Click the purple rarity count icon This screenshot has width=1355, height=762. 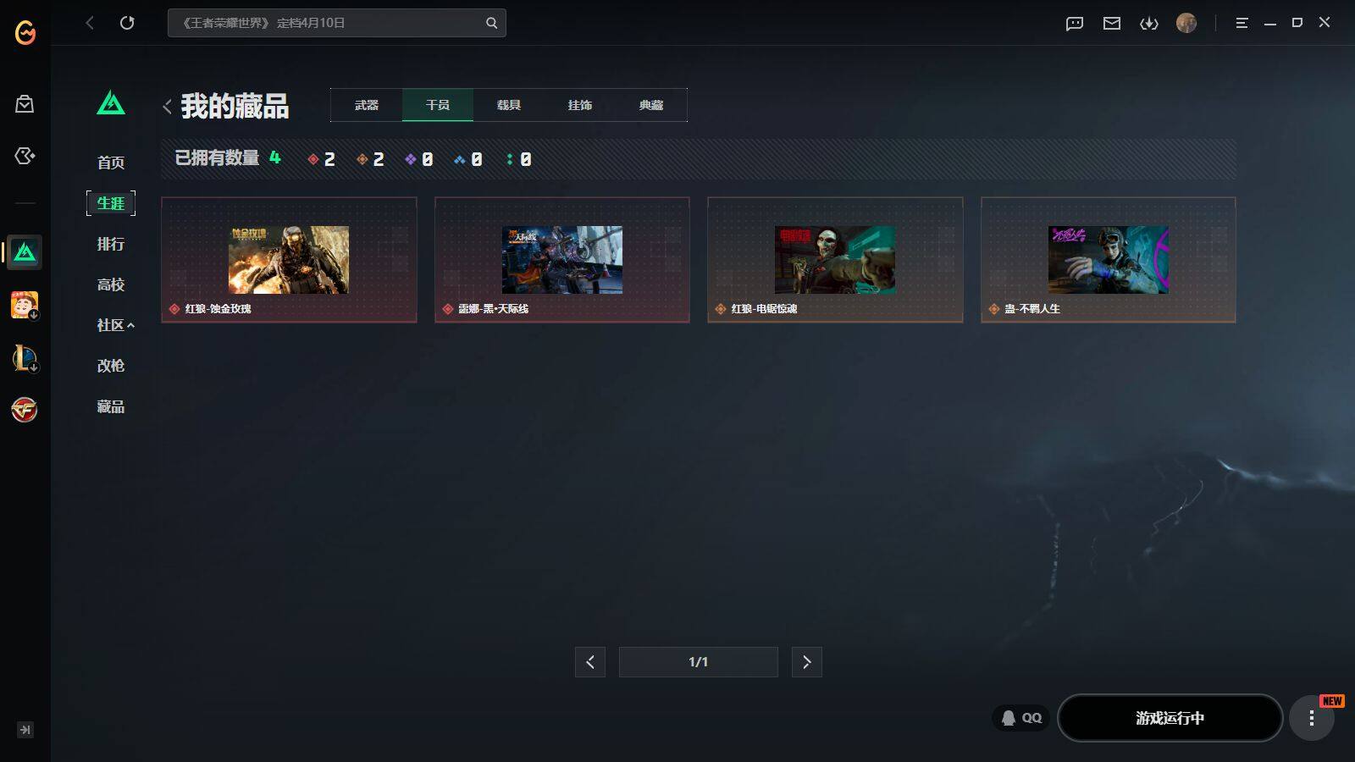coord(411,159)
